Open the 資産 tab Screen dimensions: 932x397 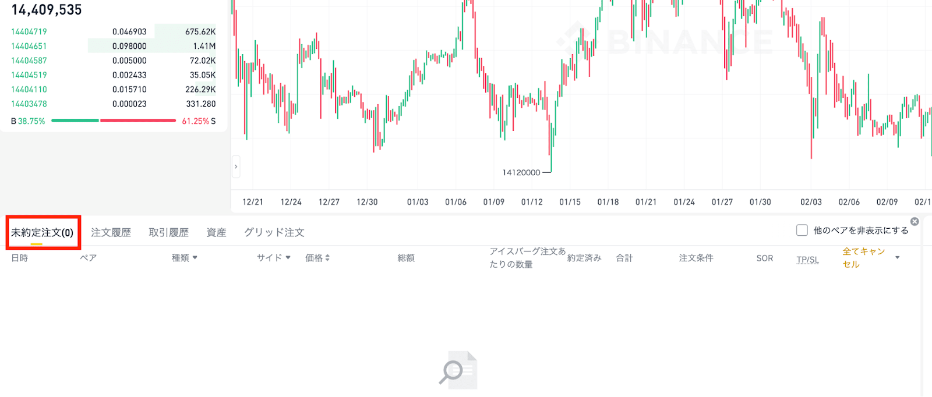[216, 232]
